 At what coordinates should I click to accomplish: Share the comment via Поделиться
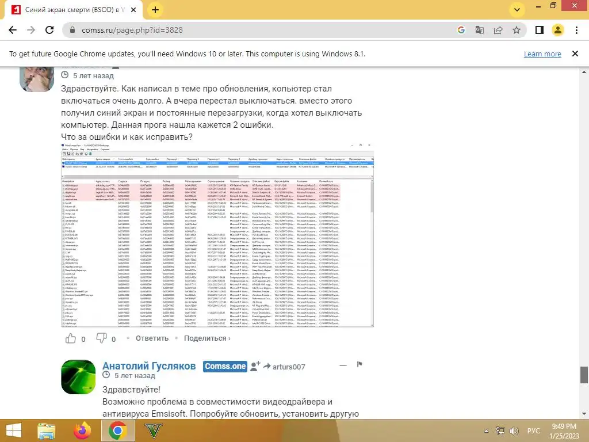pyautogui.click(x=207, y=338)
